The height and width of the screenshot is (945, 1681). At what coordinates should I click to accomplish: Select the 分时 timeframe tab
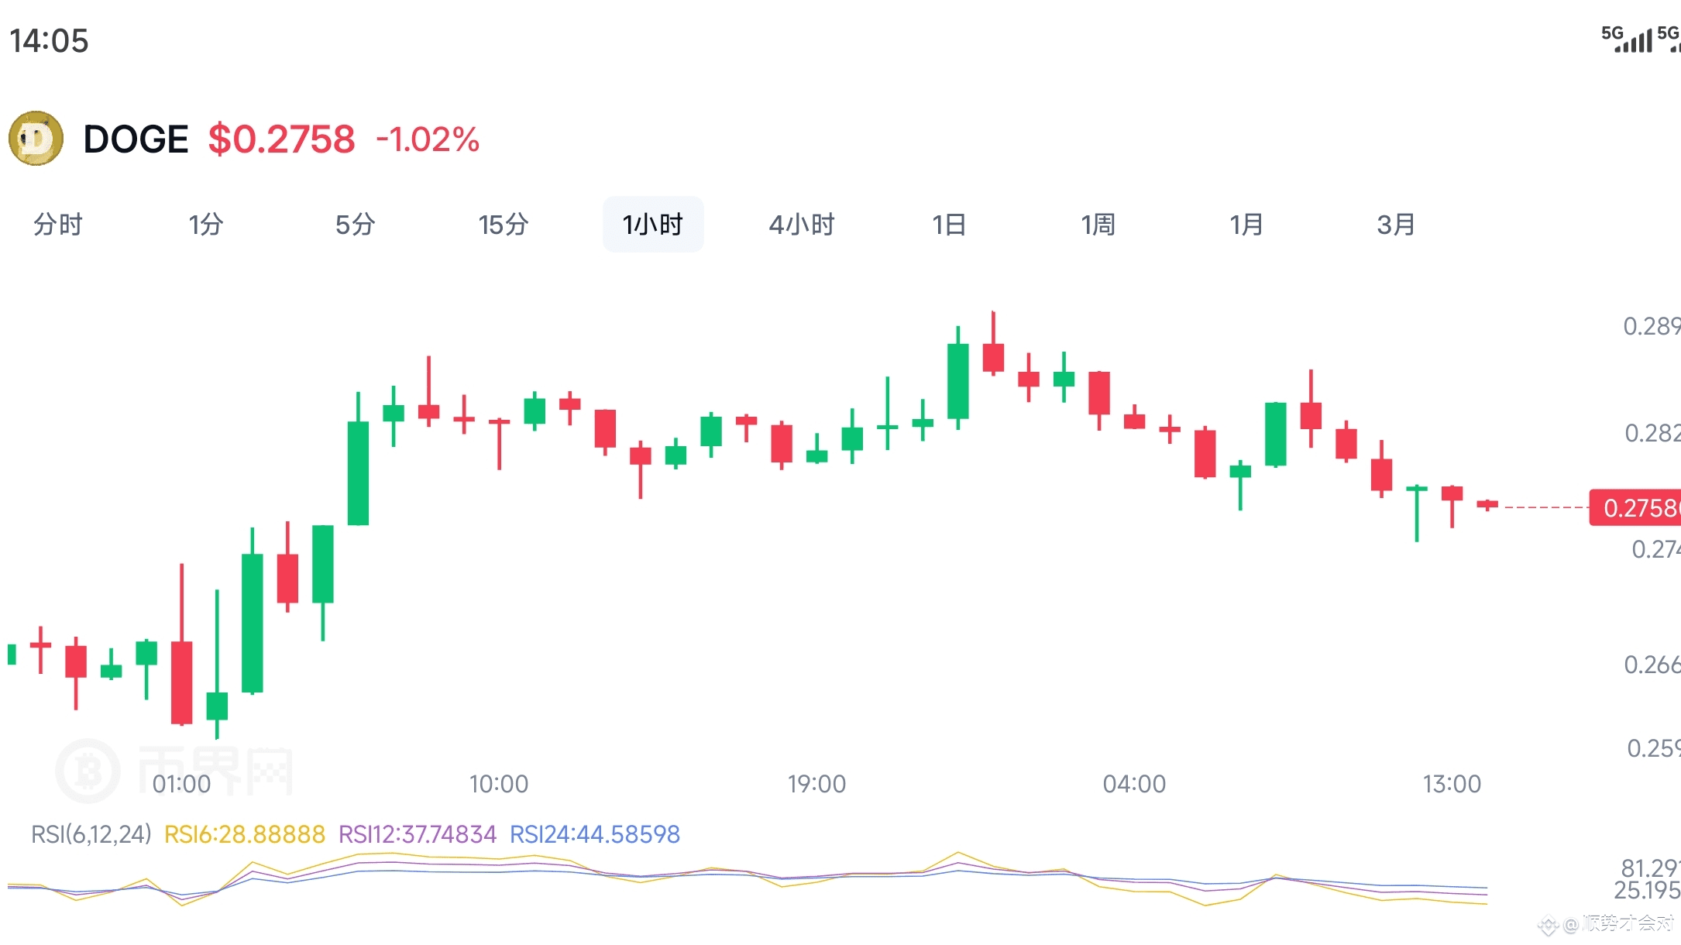[57, 225]
